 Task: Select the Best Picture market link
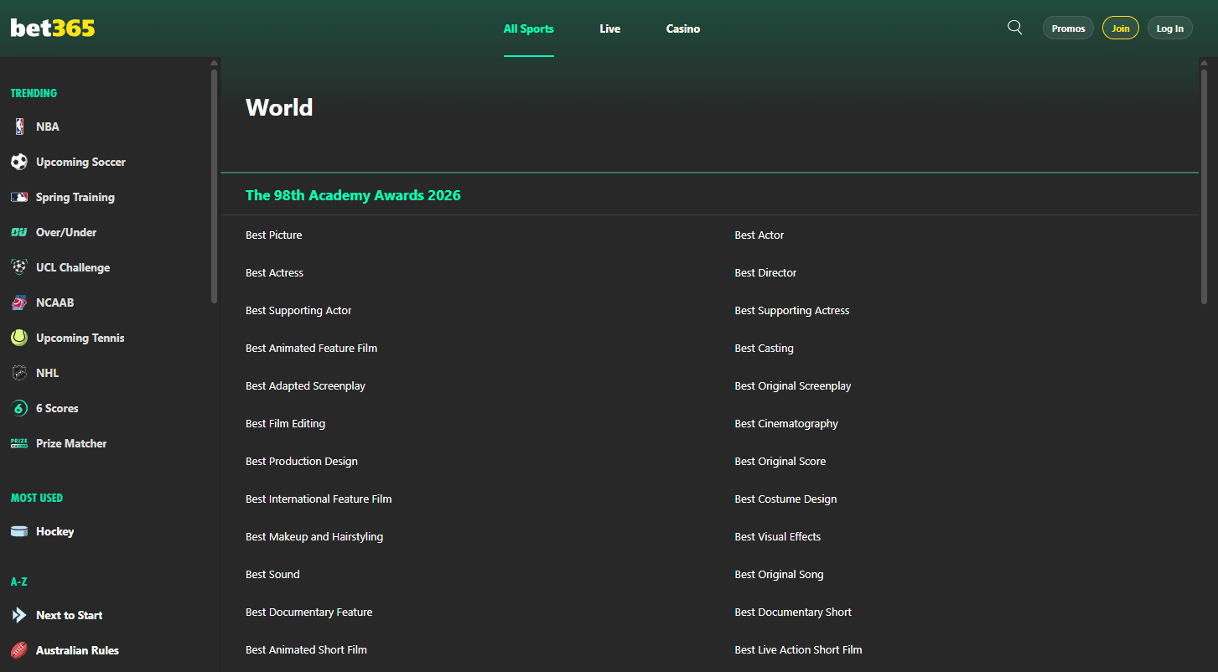click(273, 235)
